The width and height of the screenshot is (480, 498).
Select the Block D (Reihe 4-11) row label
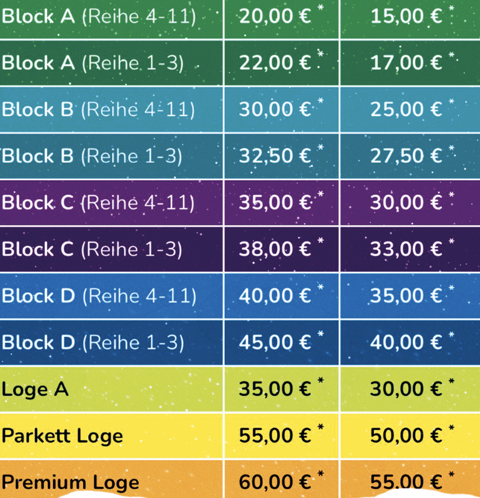pos(99,296)
